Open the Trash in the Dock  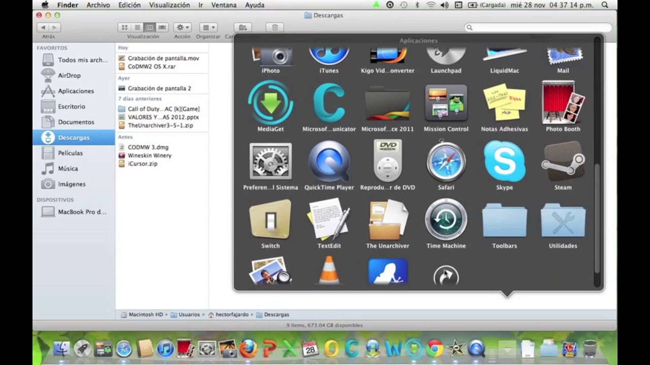[590, 348]
